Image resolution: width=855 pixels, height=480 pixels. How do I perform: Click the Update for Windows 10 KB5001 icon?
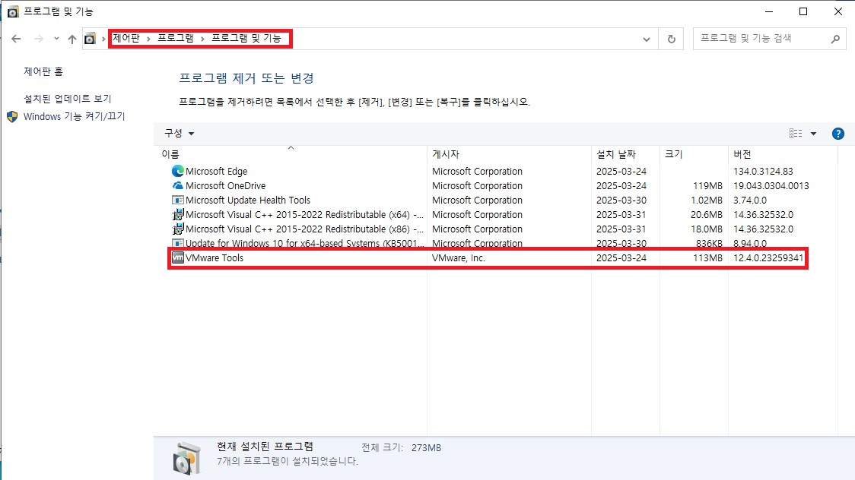pyautogui.click(x=178, y=243)
